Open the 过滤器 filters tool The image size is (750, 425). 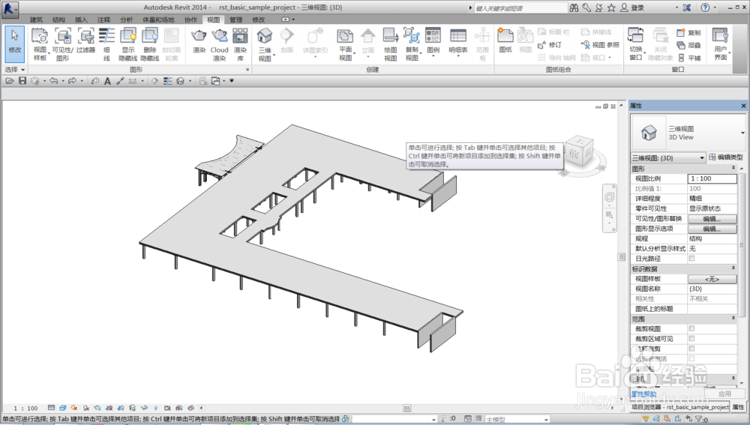(x=85, y=40)
